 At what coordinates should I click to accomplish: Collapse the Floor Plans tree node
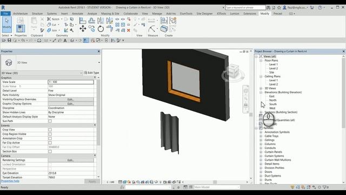point(261,60)
